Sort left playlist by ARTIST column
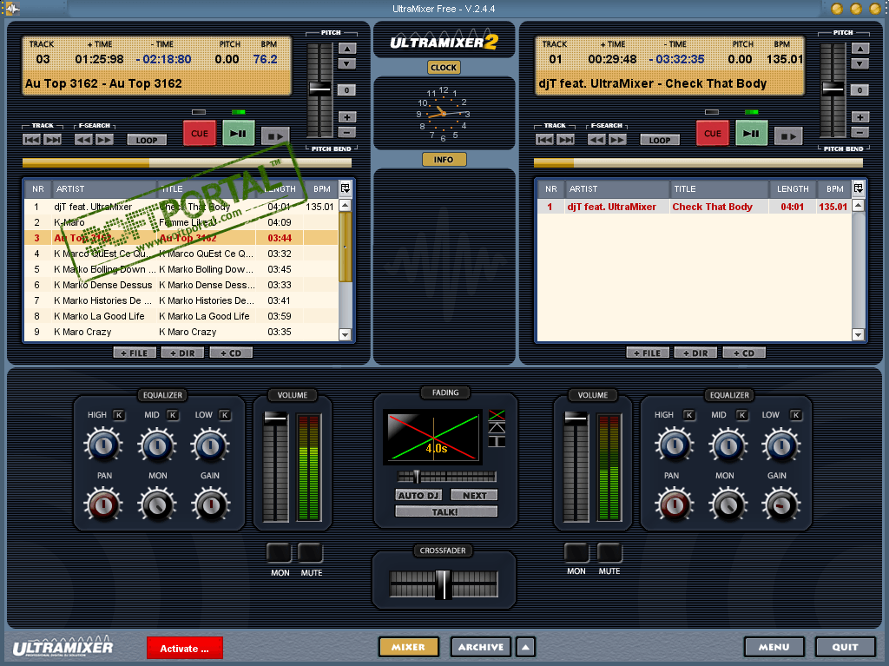The image size is (889, 666). (x=104, y=189)
